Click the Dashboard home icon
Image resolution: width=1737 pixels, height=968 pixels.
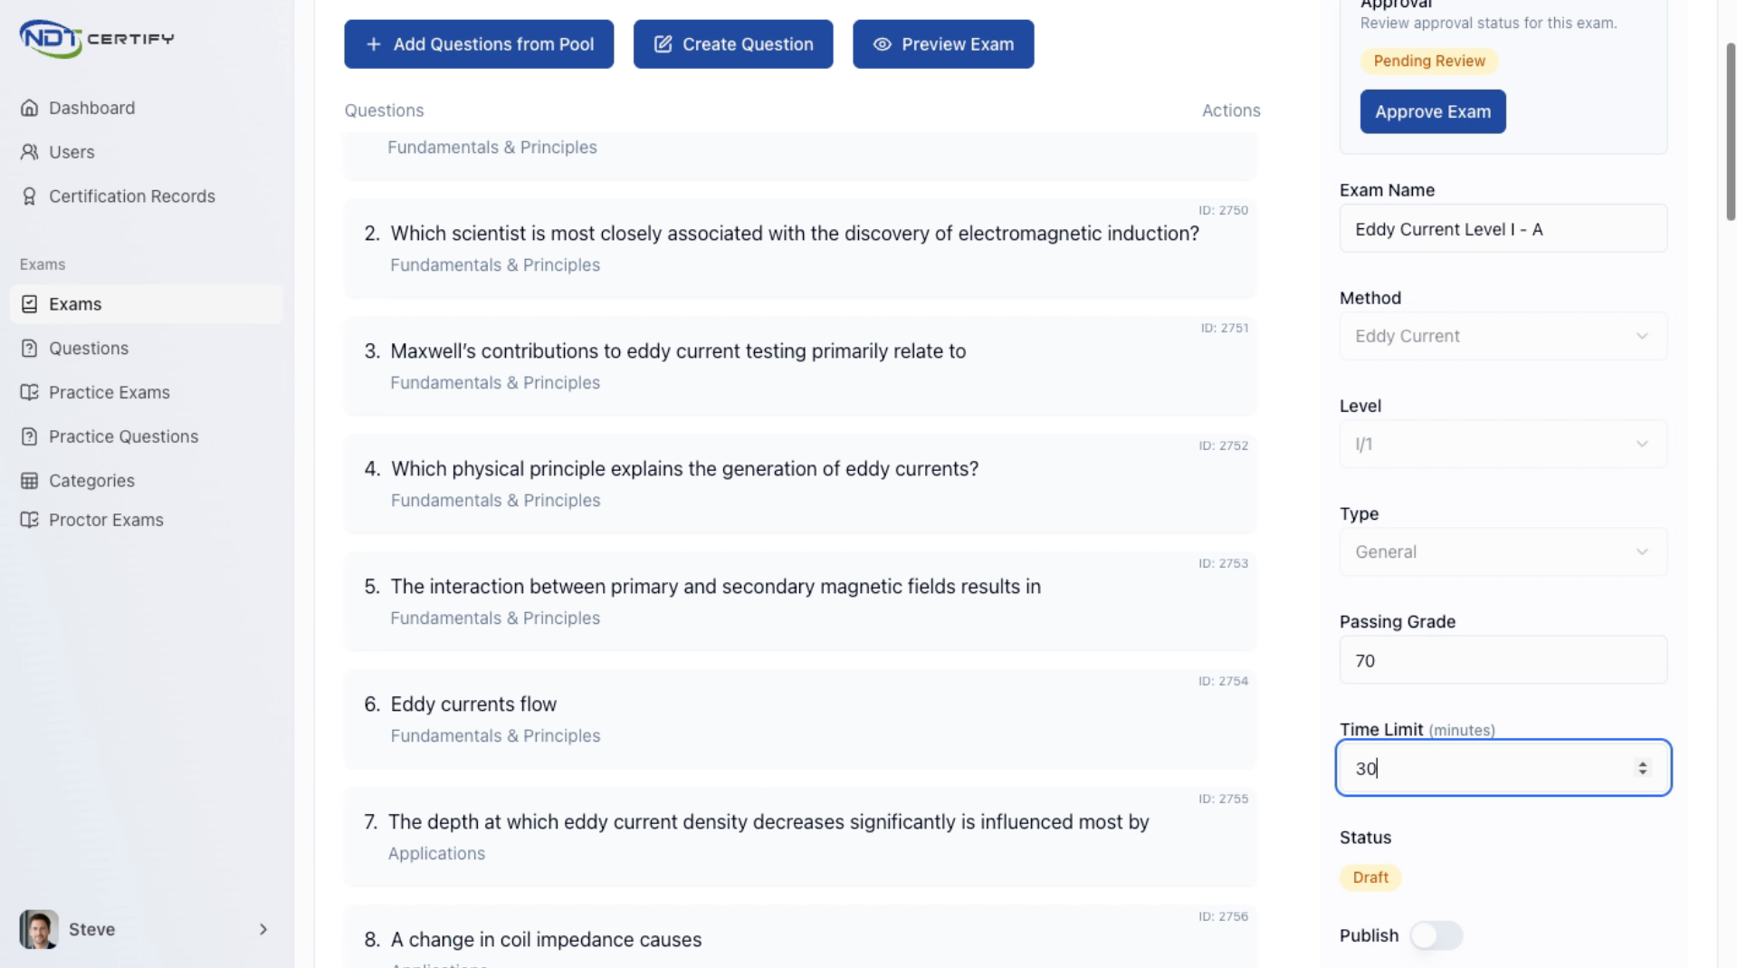click(29, 108)
